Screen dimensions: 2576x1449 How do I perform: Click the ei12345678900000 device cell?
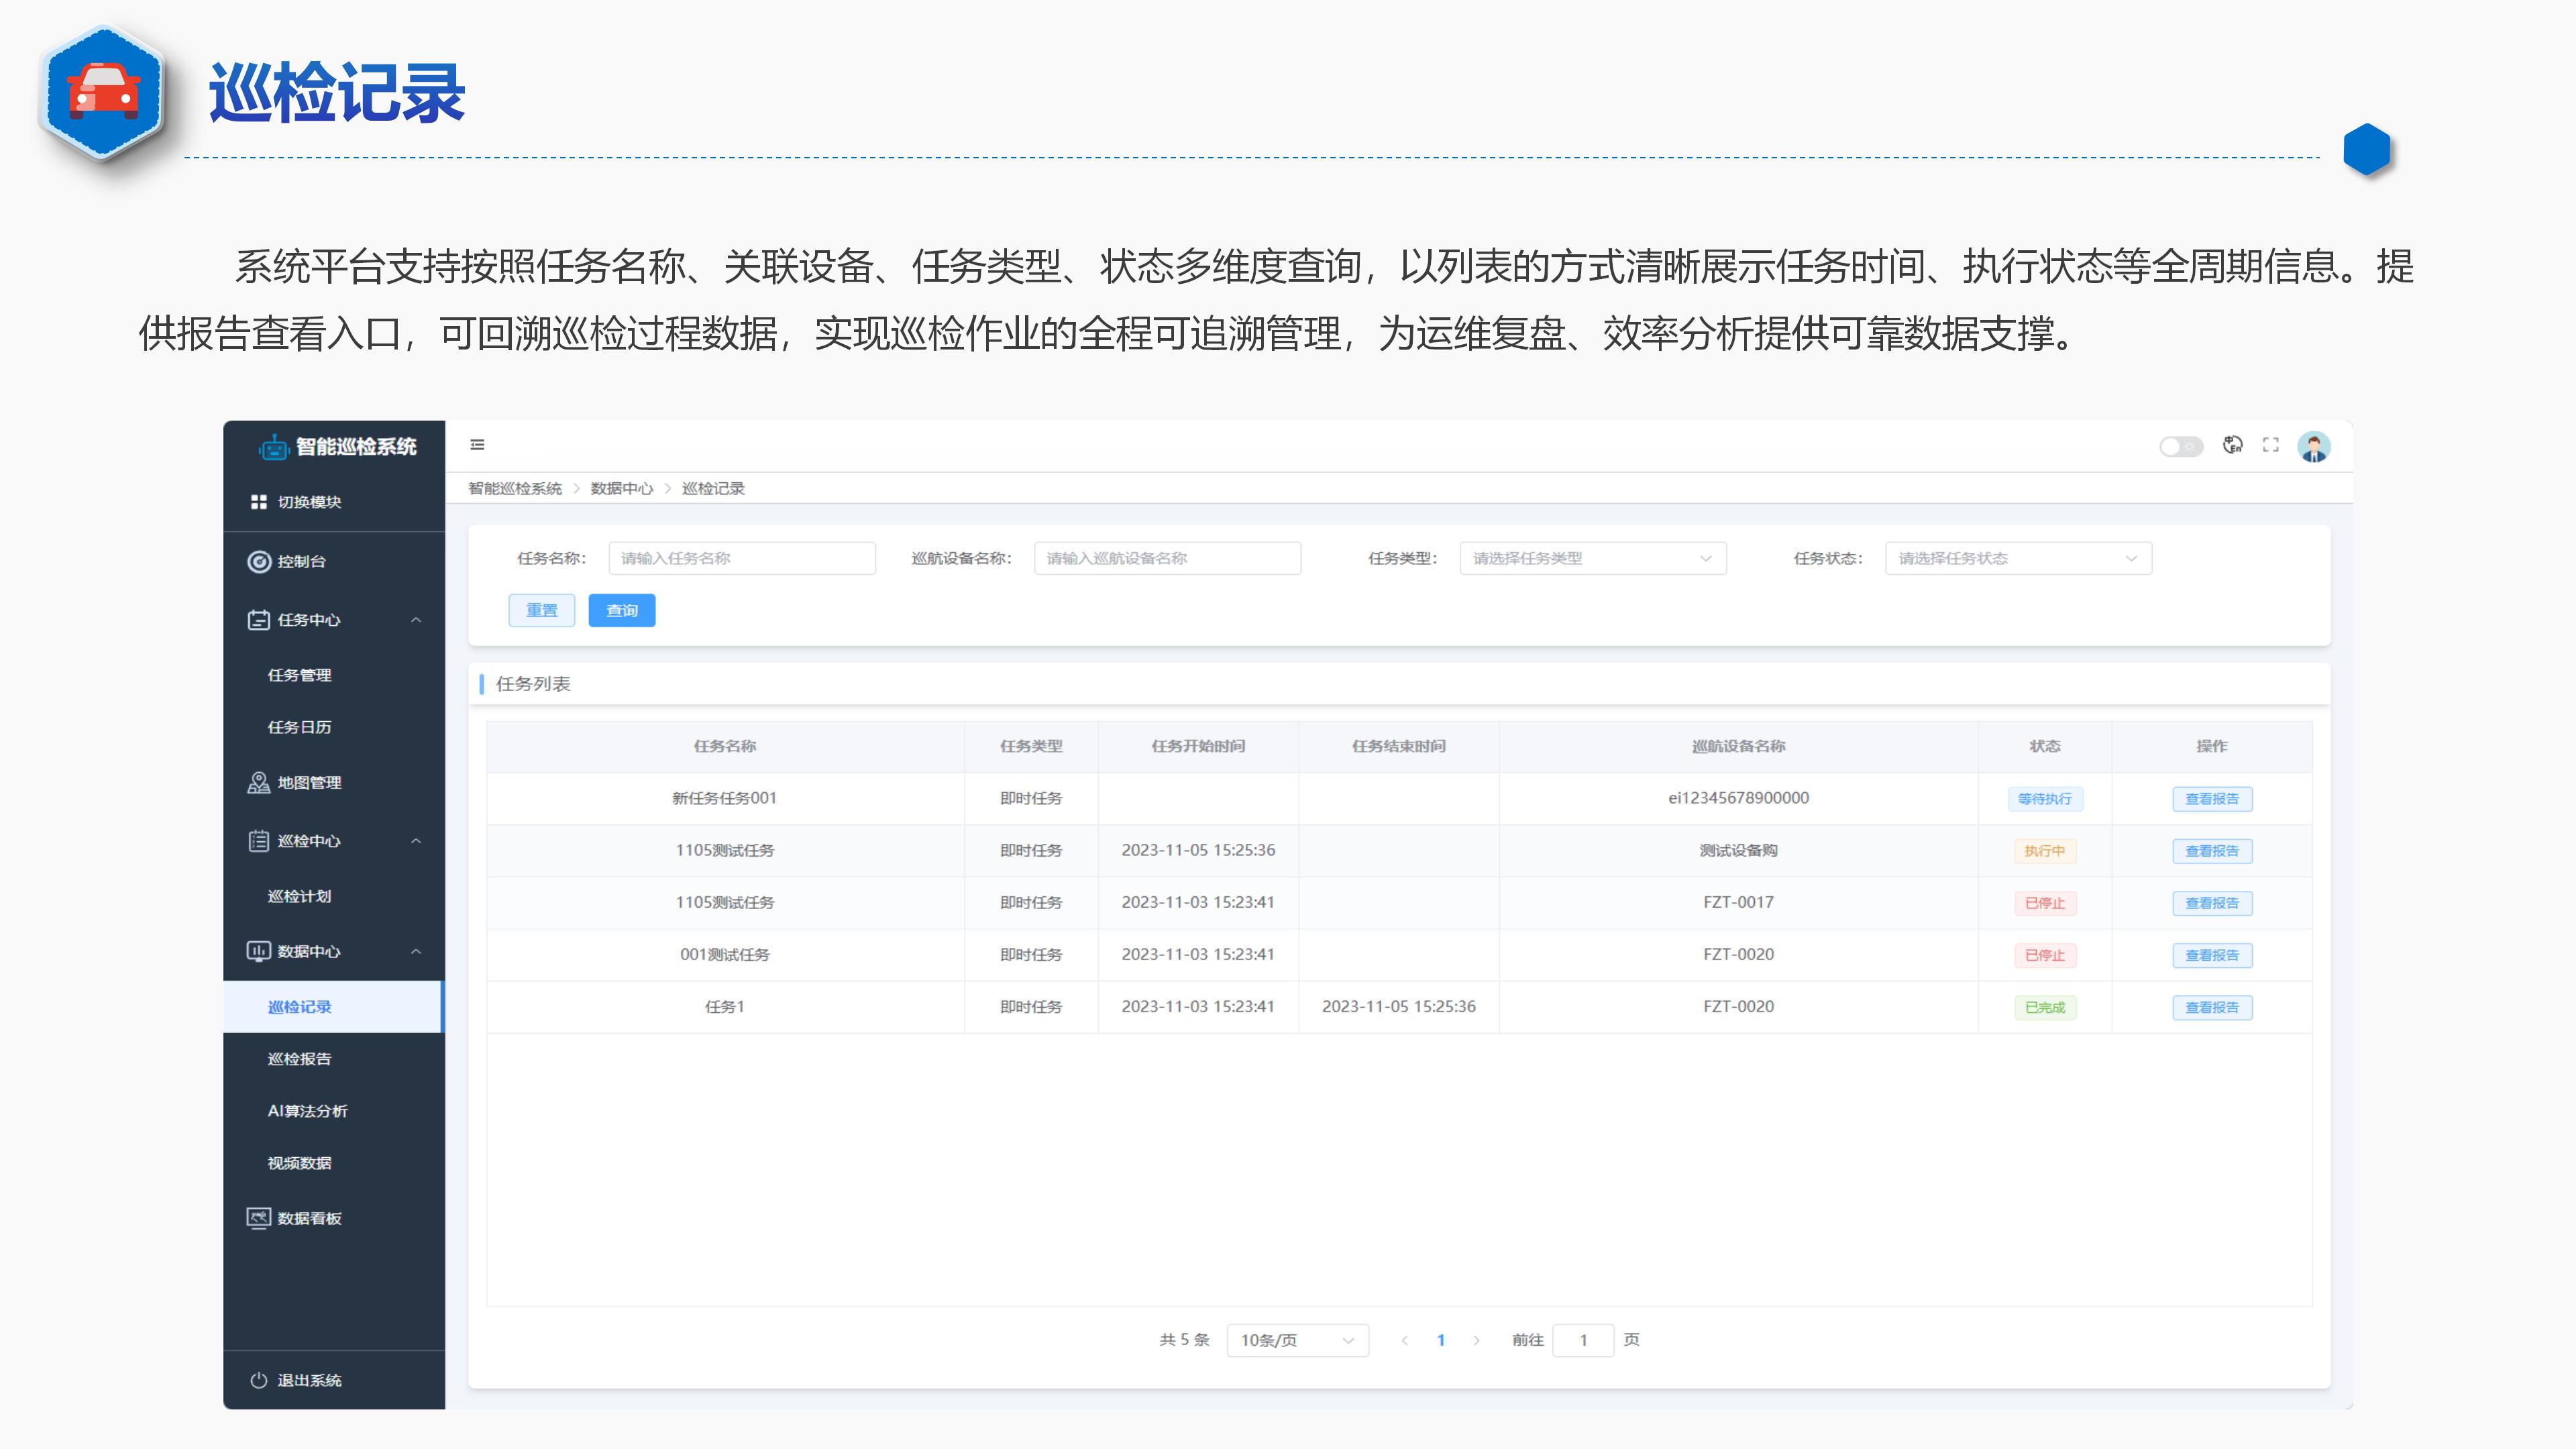click(1738, 798)
